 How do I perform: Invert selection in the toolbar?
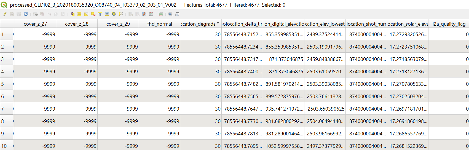pos(86,14)
